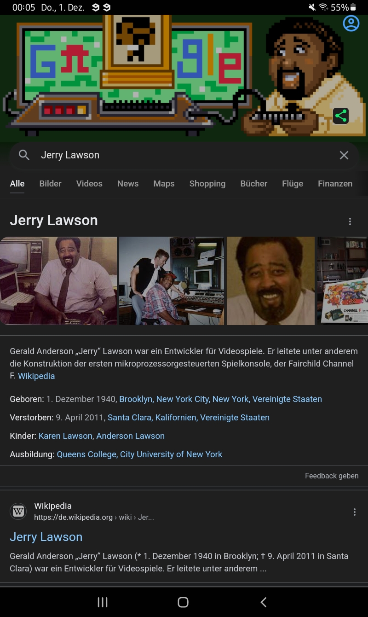The image size is (368, 617).
Task: Switch to the Bilder tab
Action: point(51,184)
